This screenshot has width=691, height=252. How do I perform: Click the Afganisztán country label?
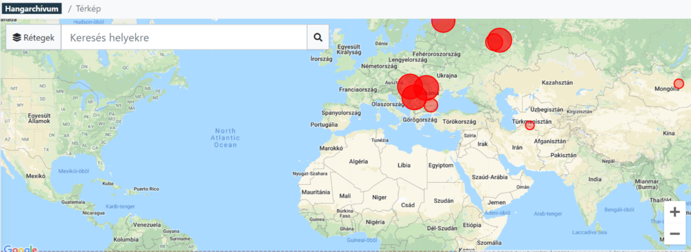point(550,141)
